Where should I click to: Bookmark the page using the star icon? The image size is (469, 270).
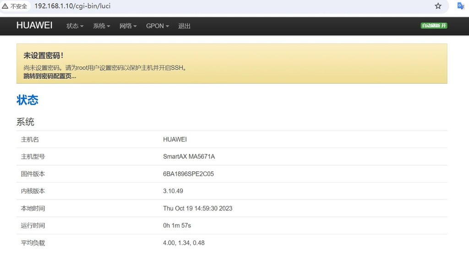coord(438,6)
